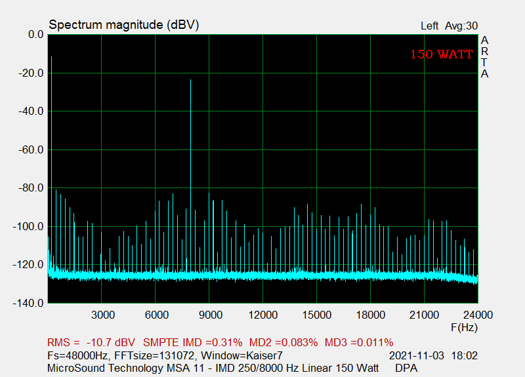Click the '-100.0' y-axis value
Screen dimensions: 525x377
click(x=28, y=226)
